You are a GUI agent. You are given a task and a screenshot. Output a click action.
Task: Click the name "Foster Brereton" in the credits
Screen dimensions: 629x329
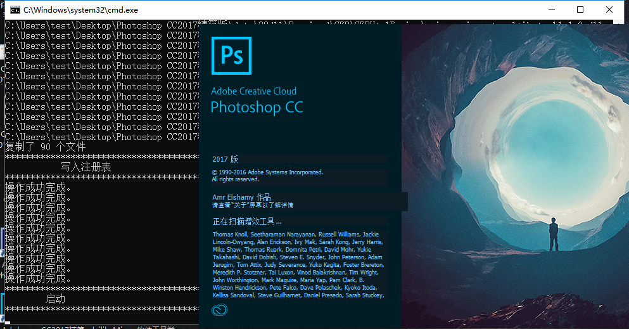(363, 265)
